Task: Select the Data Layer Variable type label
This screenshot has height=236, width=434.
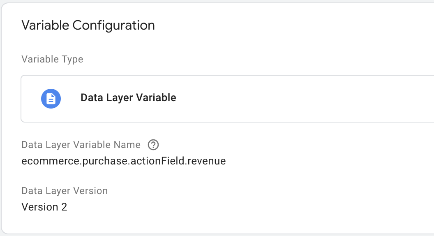Action: tap(128, 98)
